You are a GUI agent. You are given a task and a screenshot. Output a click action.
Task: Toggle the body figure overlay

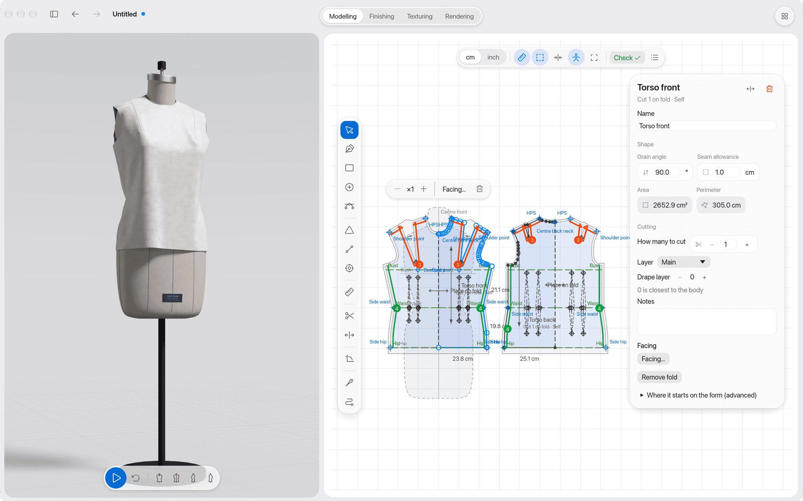coord(576,58)
